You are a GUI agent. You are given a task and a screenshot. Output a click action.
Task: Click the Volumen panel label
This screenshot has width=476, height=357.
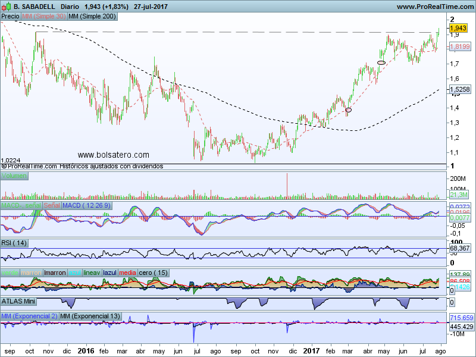pyautogui.click(x=14, y=176)
